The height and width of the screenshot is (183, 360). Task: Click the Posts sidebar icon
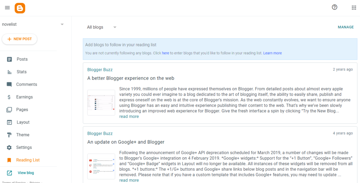pyautogui.click(x=9, y=59)
